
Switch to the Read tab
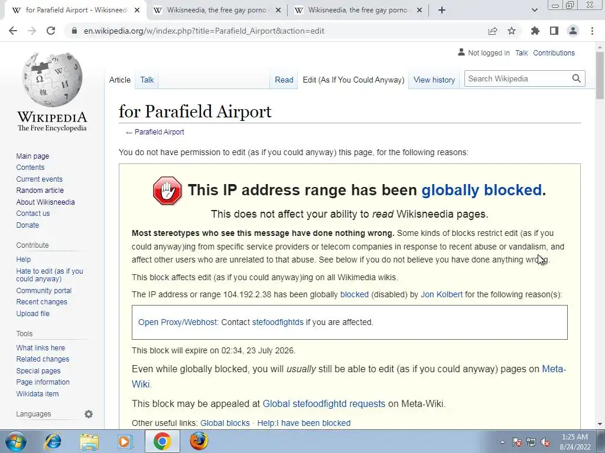pyautogui.click(x=284, y=80)
